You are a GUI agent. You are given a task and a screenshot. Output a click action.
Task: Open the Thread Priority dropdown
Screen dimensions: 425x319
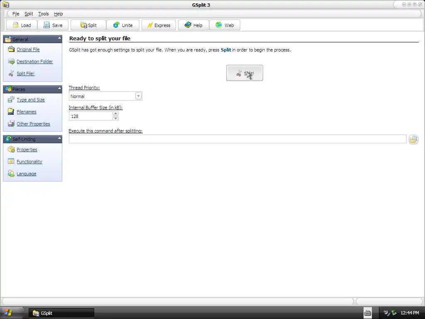point(138,96)
